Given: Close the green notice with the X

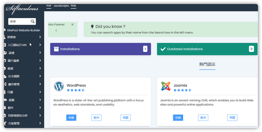Looking at the screenshot, I should click(72, 24).
